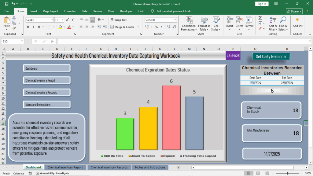Image resolution: width=313 pixels, height=176 pixels.
Task: Click the Set Daily Reminder button
Action: [x=271, y=57]
